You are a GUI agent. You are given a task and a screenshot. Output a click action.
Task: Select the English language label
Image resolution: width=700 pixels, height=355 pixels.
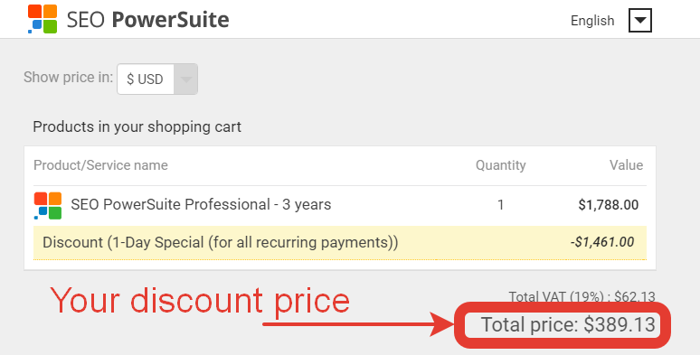point(592,21)
